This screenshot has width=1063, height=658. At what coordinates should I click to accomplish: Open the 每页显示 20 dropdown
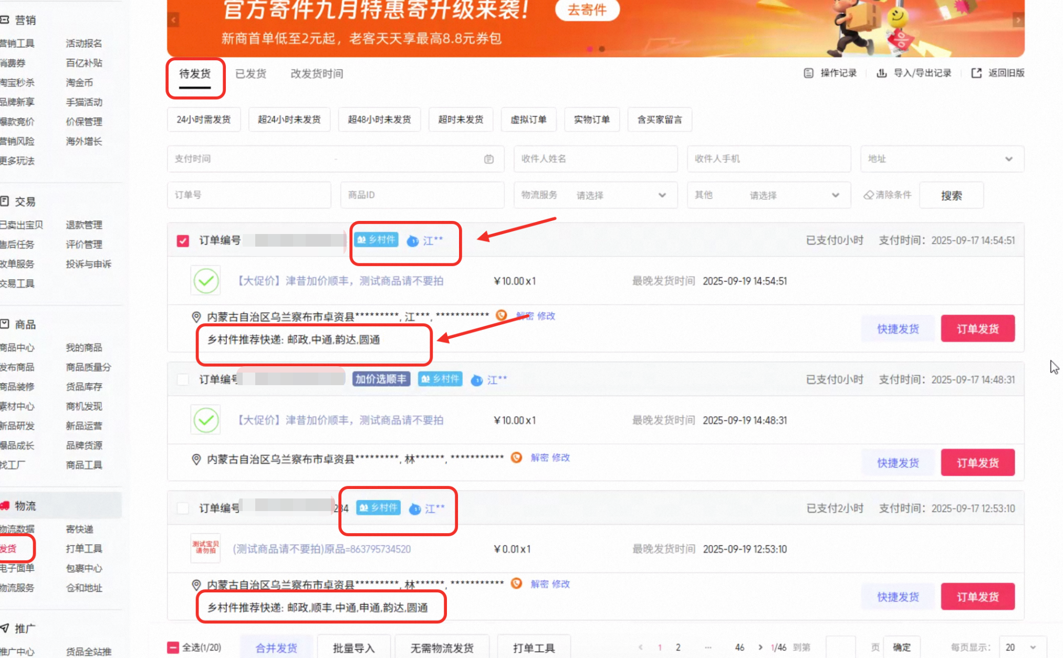click(x=1023, y=647)
